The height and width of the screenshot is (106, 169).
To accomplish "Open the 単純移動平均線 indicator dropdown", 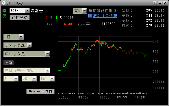I will click(x=47, y=70).
